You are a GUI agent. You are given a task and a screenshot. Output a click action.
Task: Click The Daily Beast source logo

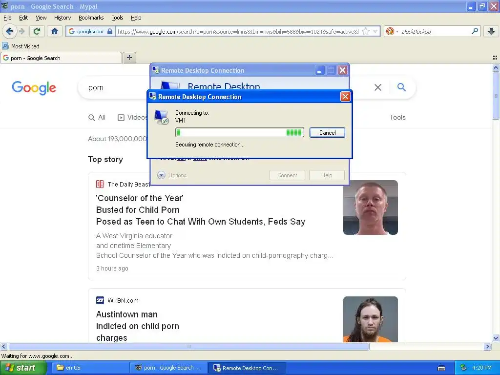(x=100, y=184)
